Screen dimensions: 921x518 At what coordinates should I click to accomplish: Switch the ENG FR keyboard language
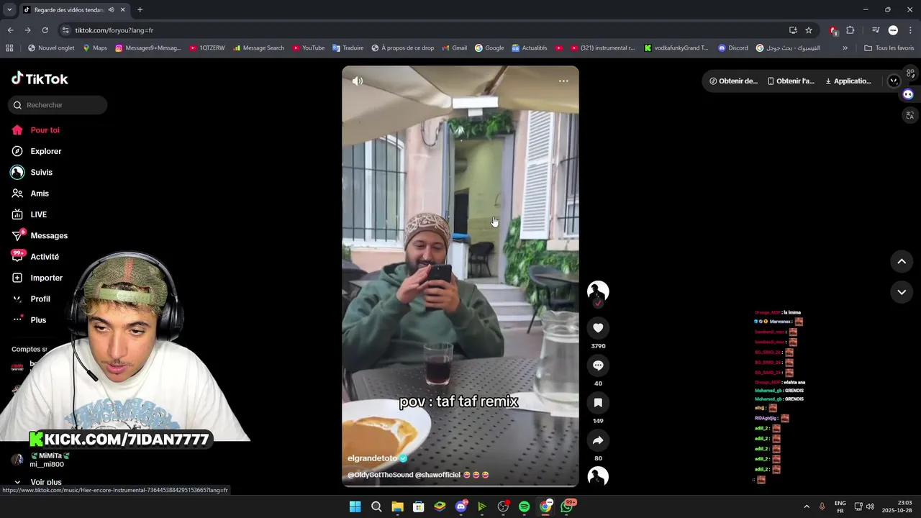pos(840,506)
